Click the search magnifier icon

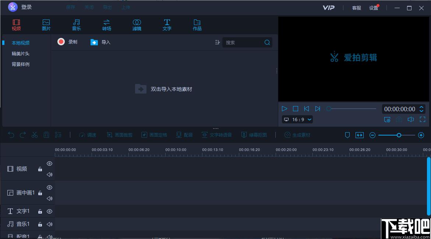click(267, 42)
